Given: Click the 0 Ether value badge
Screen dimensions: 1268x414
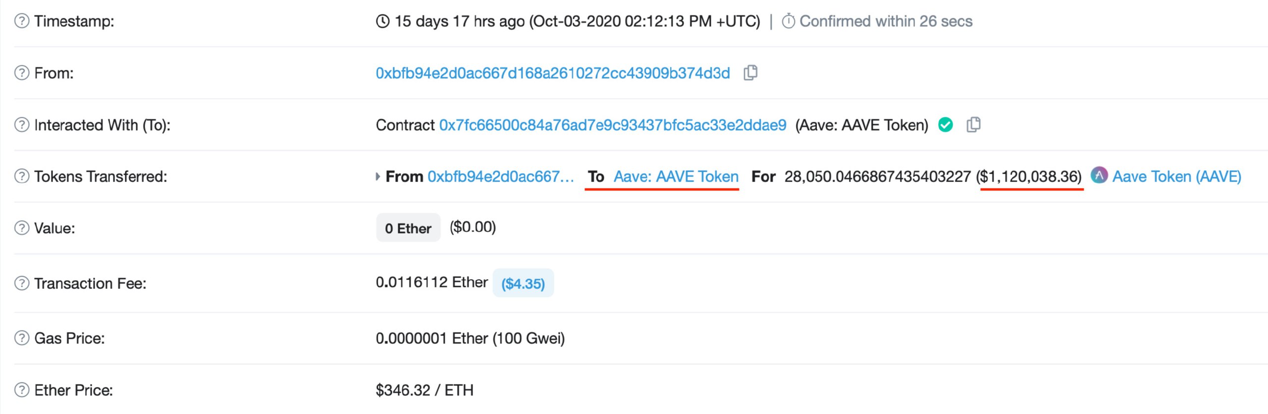Looking at the screenshot, I should point(408,228).
